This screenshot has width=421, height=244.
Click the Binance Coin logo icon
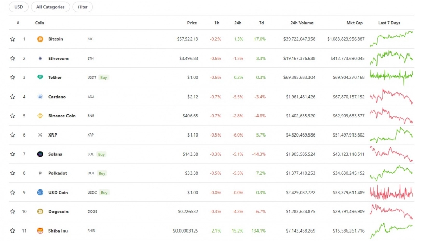40,116
